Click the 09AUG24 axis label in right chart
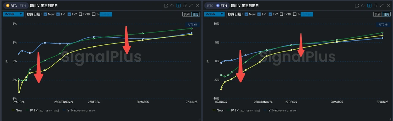 click(x=221, y=102)
